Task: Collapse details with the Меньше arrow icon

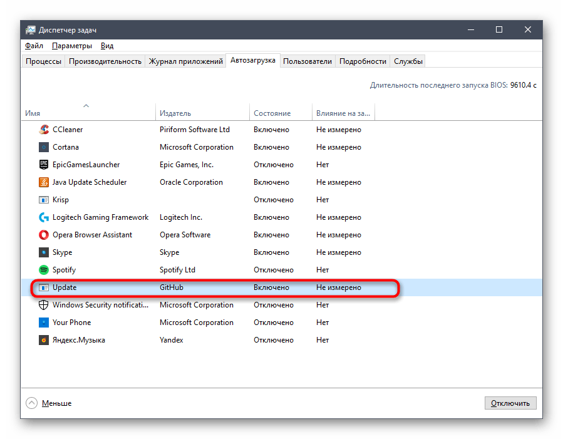Action: pyautogui.click(x=31, y=403)
